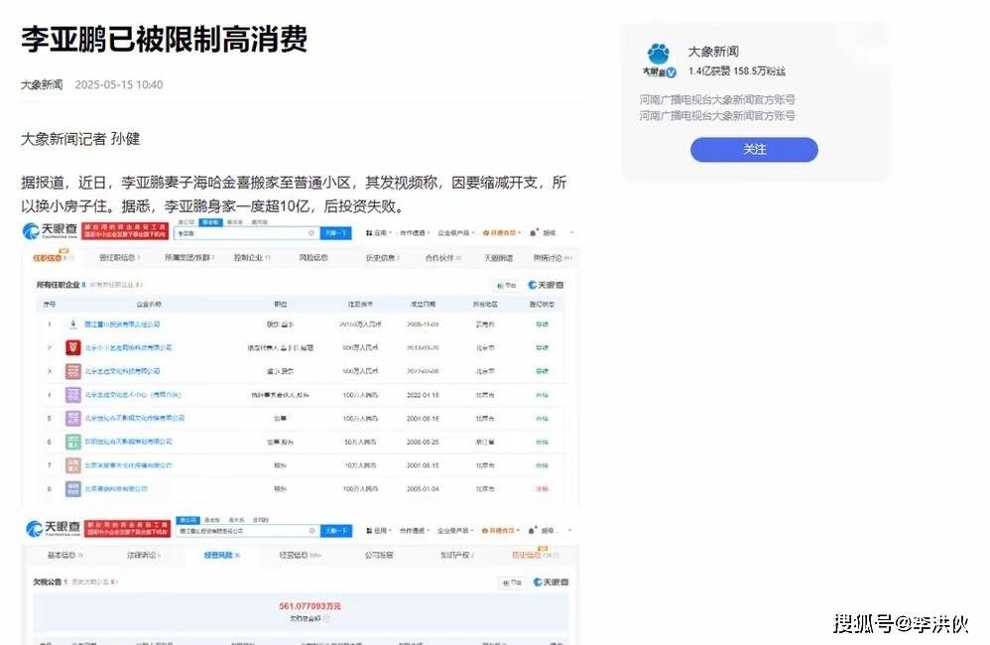This screenshot has height=645, width=990.
Task: Open the 公司发展 tab
Action: point(379,555)
